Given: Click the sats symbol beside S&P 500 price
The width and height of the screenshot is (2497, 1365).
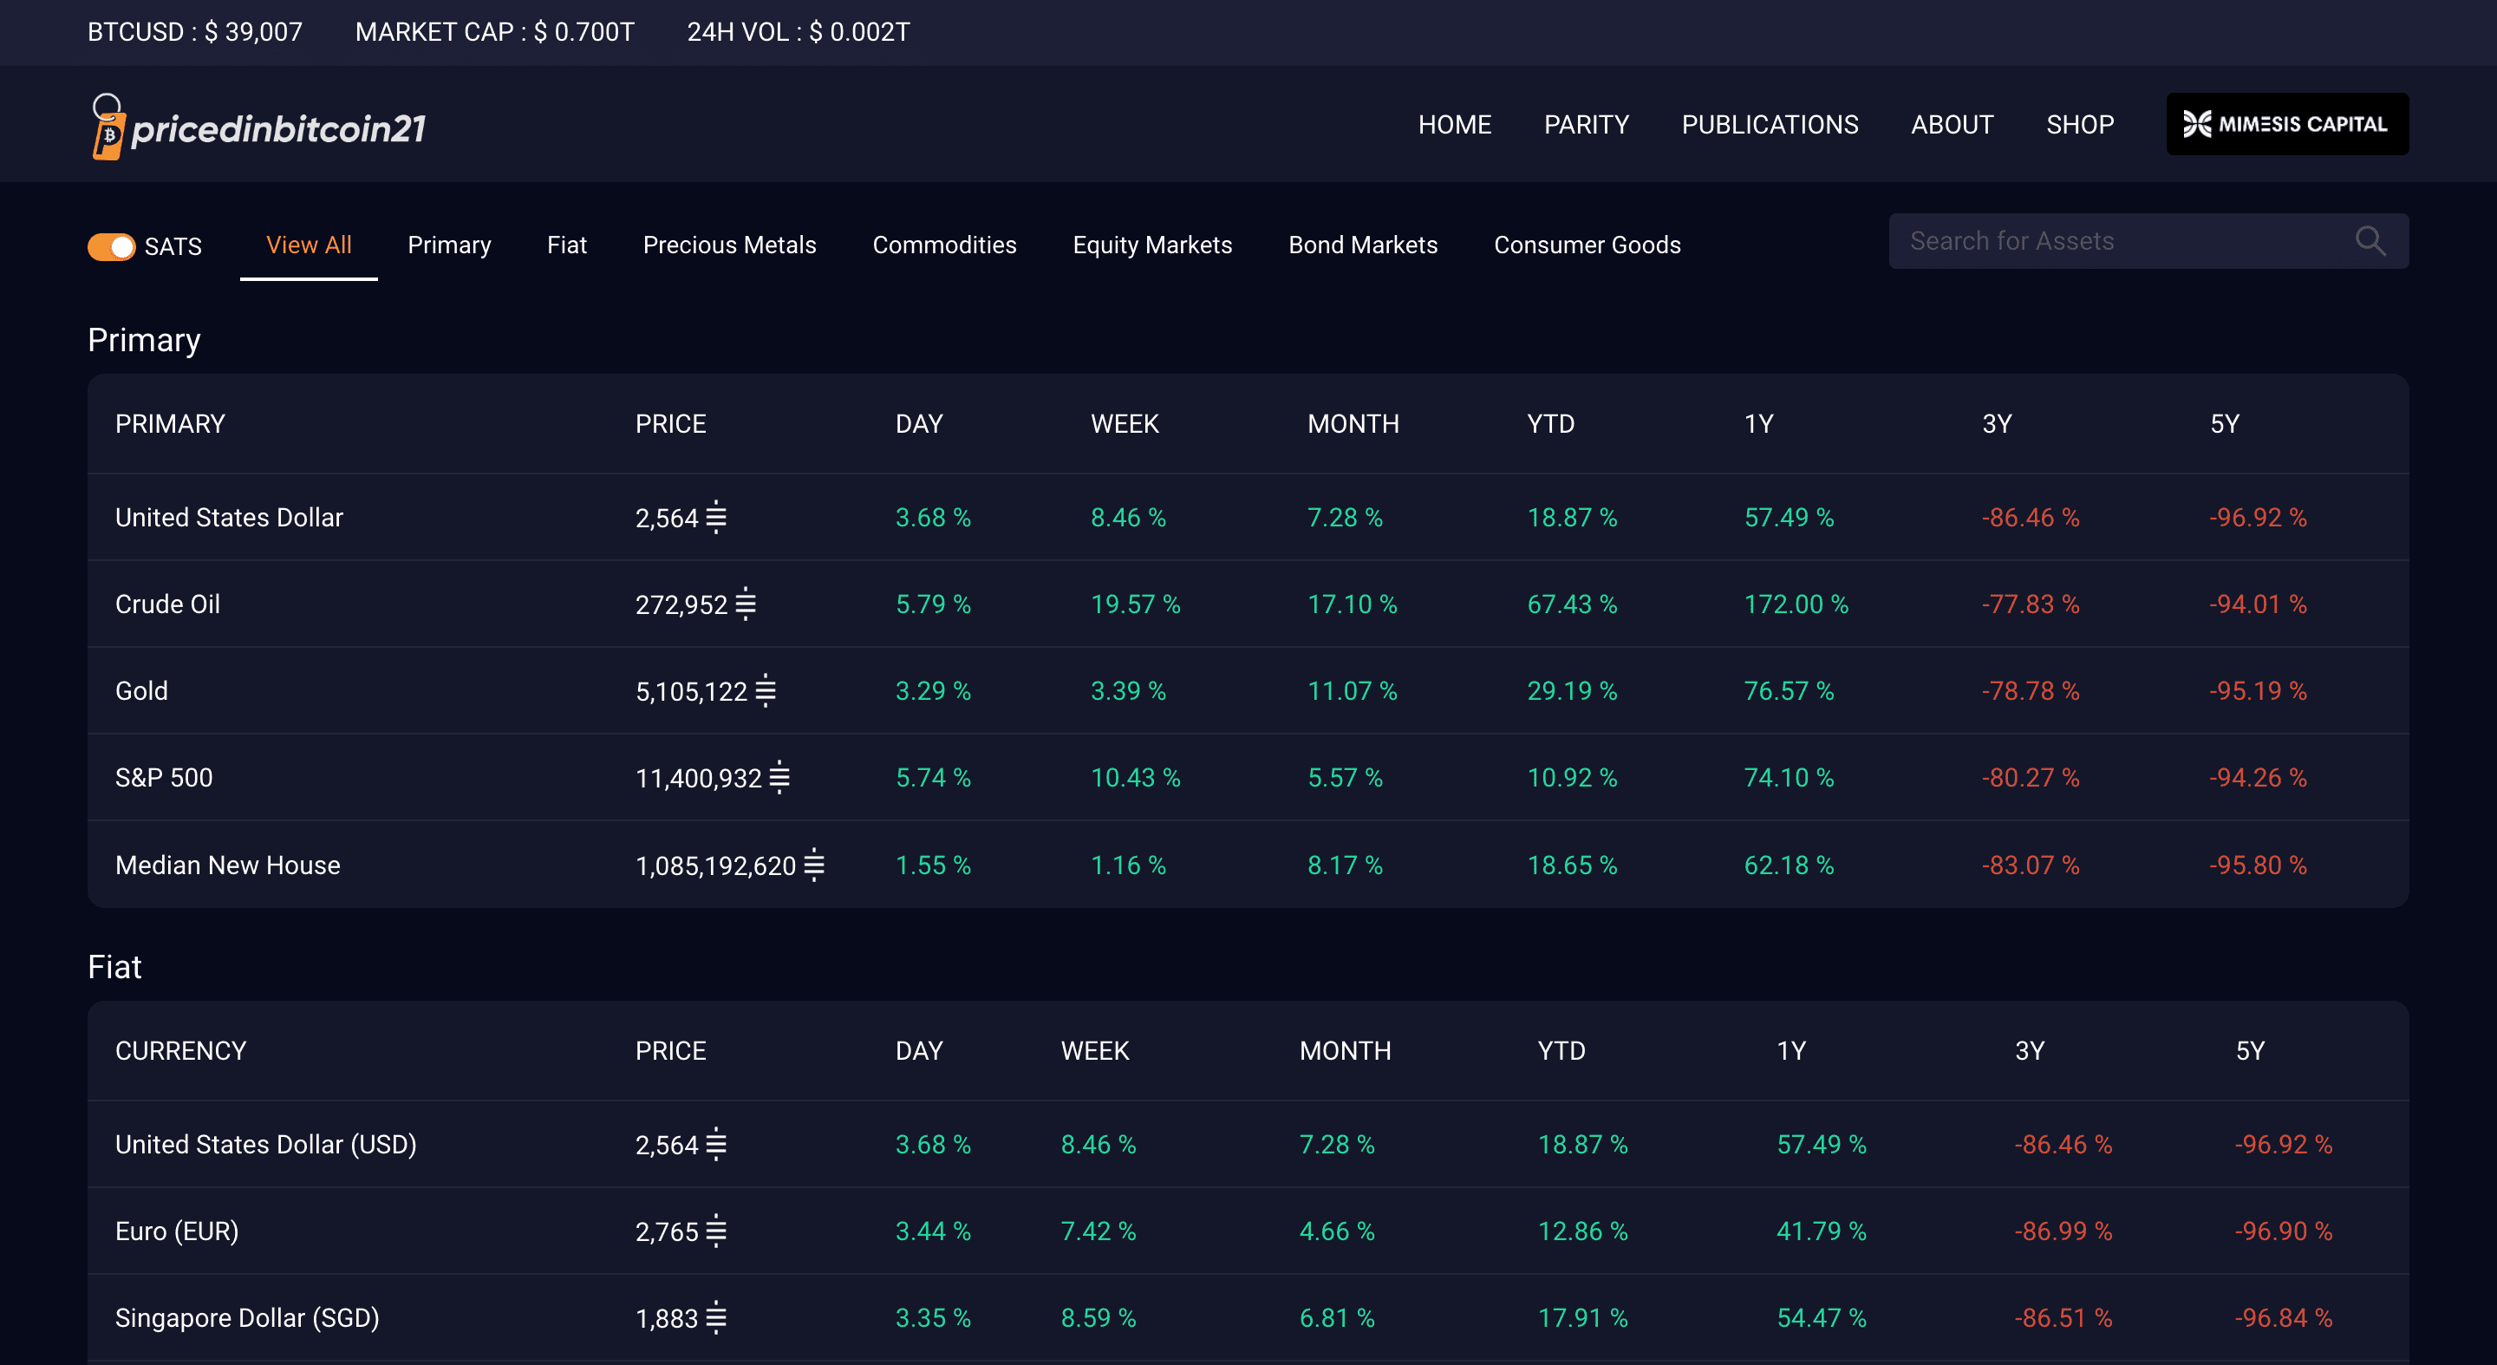Looking at the screenshot, I should click(x=779, y=778).
